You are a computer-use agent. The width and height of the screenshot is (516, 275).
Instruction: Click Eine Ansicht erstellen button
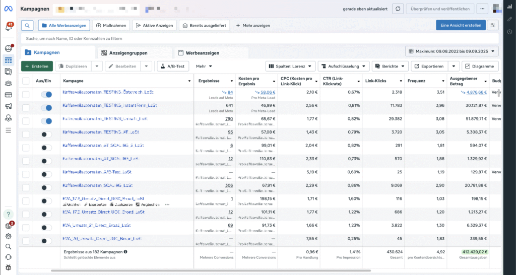[461, 25]
